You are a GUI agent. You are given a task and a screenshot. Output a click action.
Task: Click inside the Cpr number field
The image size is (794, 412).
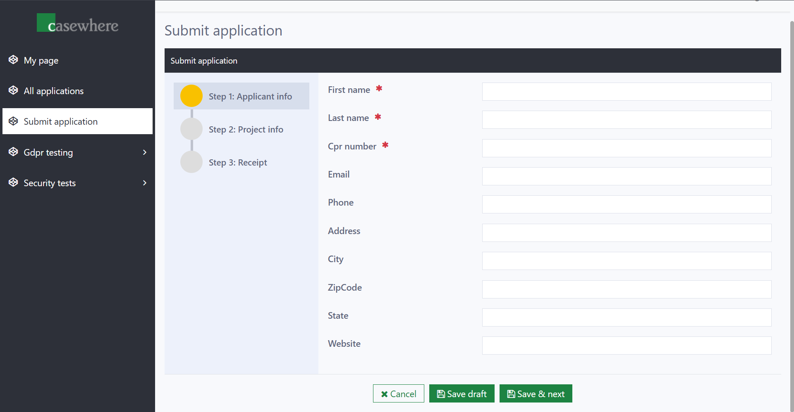coord(626,148)
